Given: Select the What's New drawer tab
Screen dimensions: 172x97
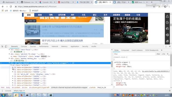Looking at the screenshot, I should click(18, 91).
